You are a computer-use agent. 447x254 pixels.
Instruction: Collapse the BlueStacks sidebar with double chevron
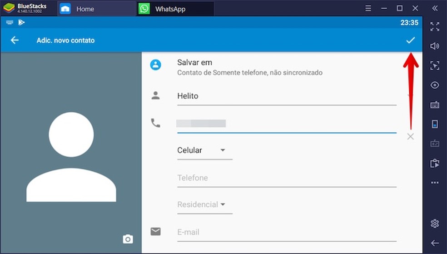[434, 8]
